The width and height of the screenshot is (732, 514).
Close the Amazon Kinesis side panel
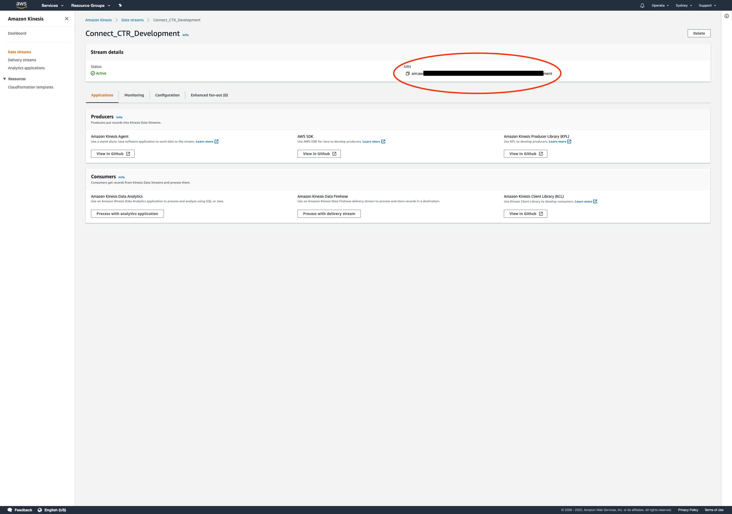(67, 19)
